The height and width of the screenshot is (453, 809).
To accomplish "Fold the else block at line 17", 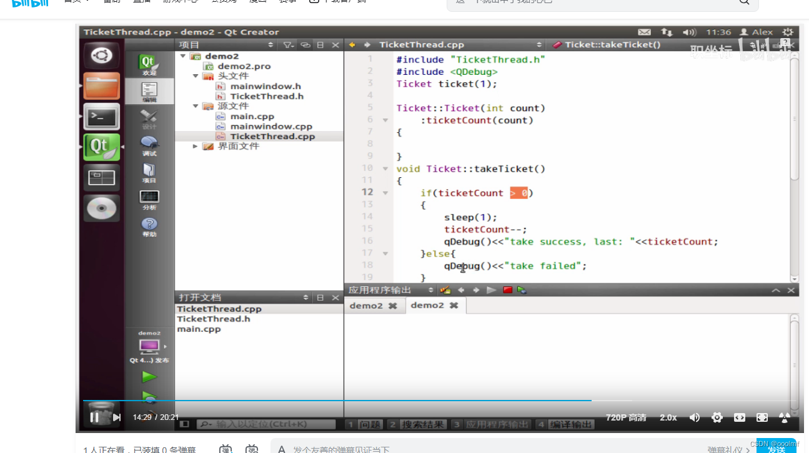I will tap(385, 253).
